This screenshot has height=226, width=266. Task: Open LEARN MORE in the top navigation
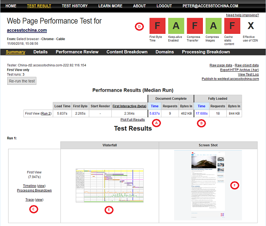click(x=110, y=6)
